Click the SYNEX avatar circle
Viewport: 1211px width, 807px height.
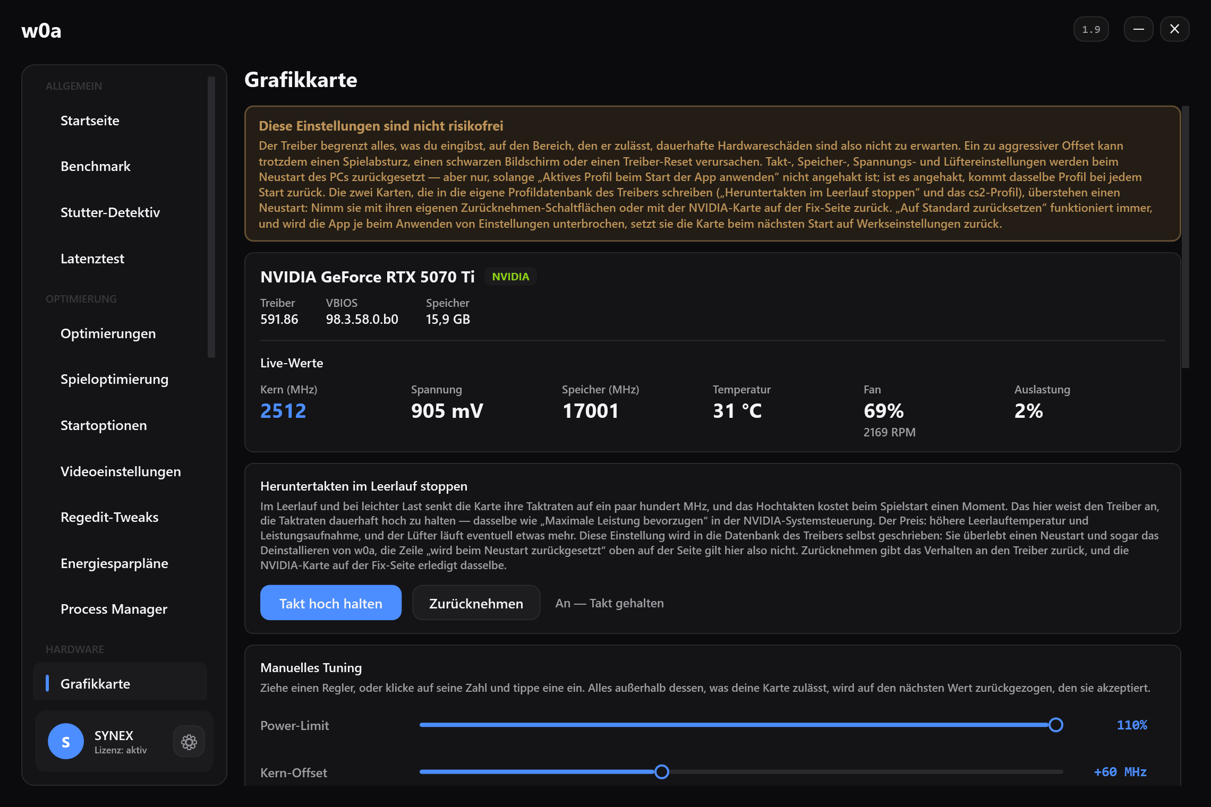66,741
